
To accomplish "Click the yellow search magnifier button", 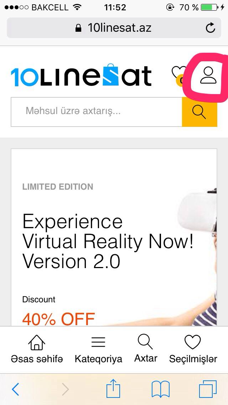I will 199,112.
